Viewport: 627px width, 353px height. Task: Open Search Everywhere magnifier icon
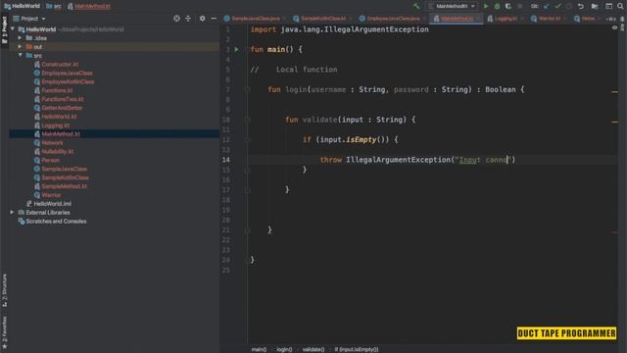click(620, 6)
